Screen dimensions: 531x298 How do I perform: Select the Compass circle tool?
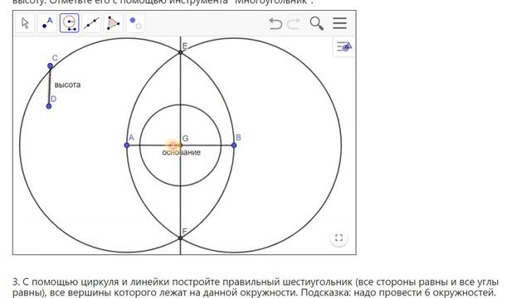70,23
